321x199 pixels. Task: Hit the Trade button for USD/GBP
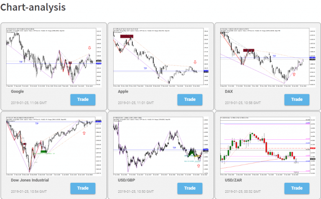(x=190, y=188)
